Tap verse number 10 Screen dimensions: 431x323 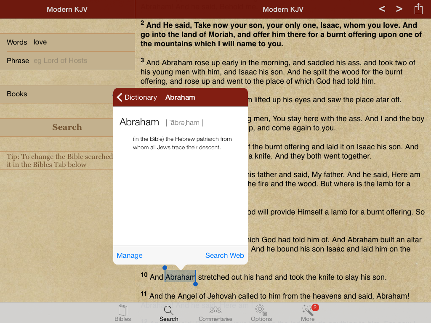[x=144, y=274]
